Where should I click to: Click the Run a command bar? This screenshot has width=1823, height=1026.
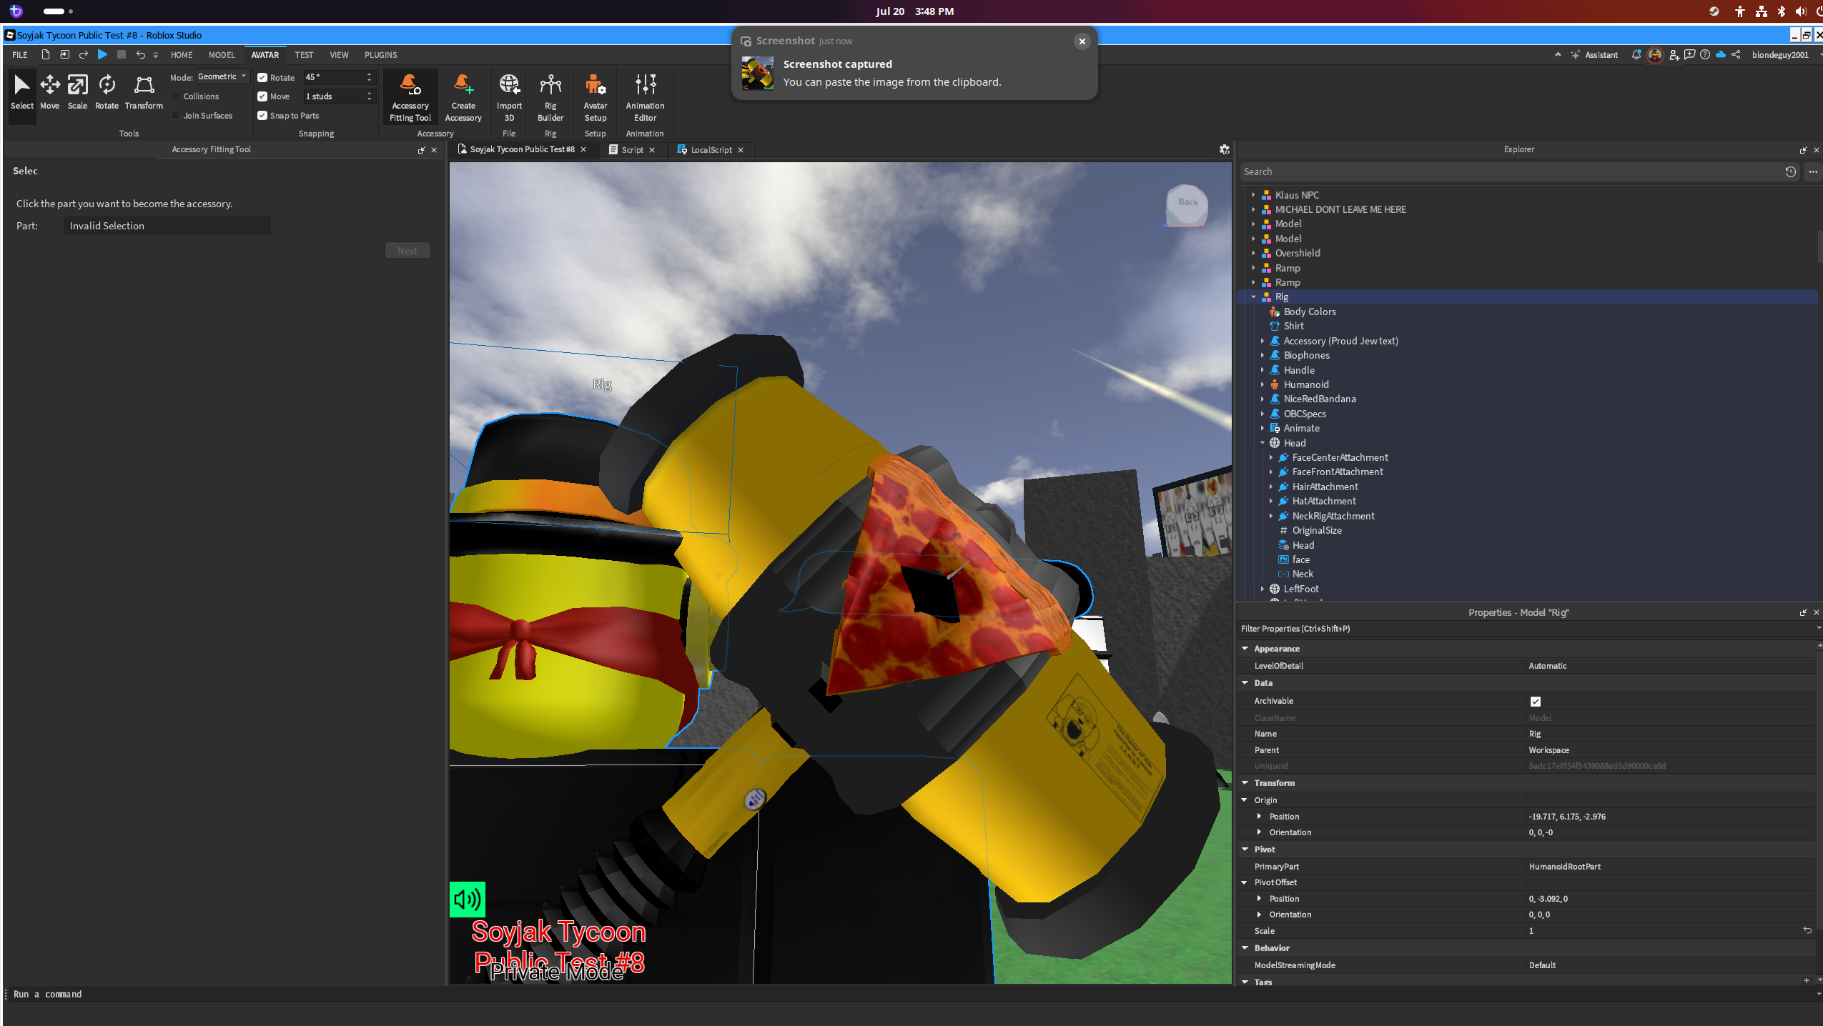tap(911, 994)
